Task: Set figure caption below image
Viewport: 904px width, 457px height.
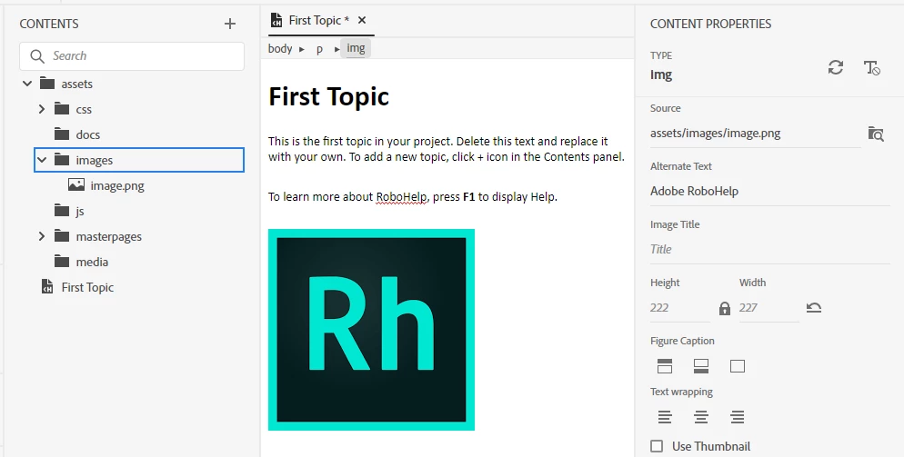Action: coord(701,366)
